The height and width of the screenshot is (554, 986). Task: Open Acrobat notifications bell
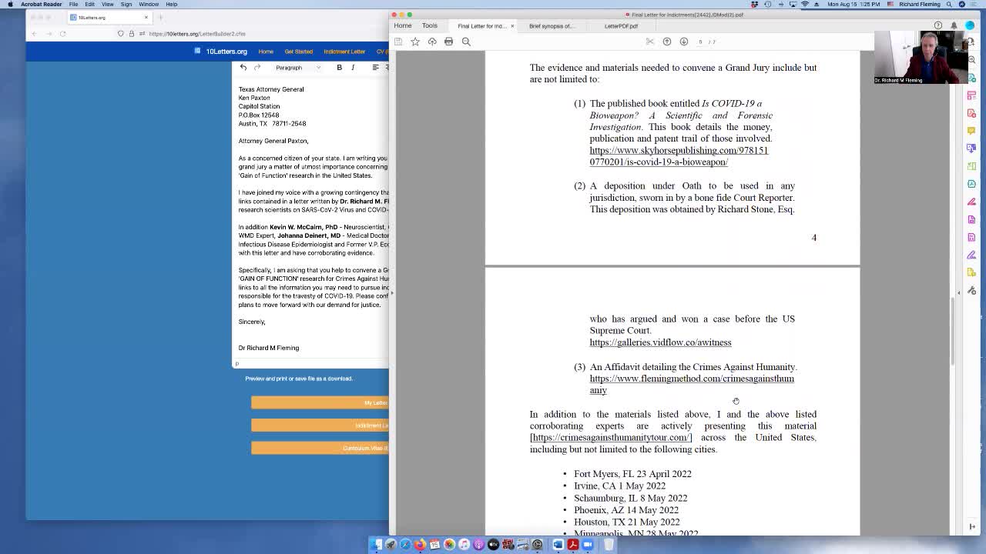tap(954, 25)
